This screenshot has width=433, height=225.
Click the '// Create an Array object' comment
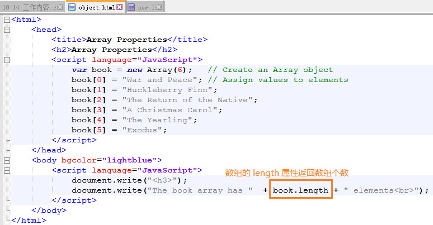click(x=270, y=70)
